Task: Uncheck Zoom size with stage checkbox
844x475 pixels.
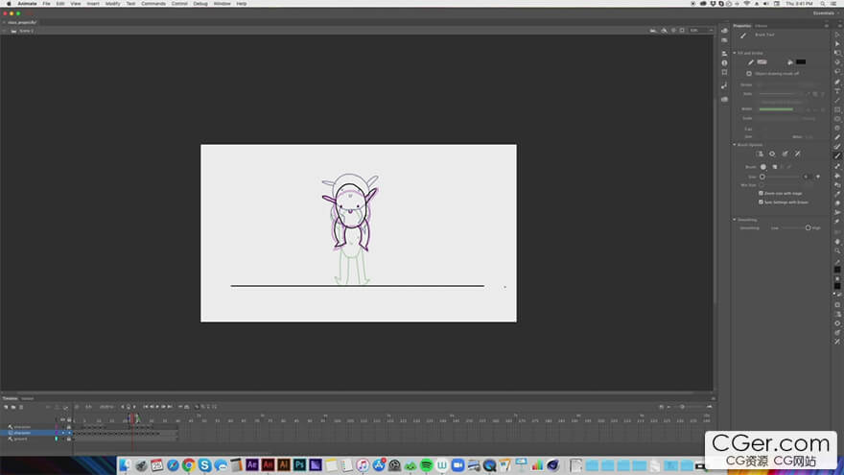Action: click(x=761, y=193)
